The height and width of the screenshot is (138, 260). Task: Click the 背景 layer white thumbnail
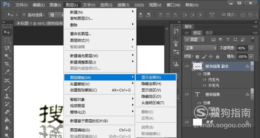[x=198, y=122]
